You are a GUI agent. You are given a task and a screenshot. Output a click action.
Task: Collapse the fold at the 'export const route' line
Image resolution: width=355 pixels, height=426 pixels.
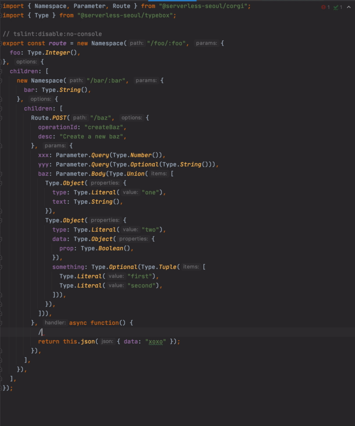pos(1,43)
